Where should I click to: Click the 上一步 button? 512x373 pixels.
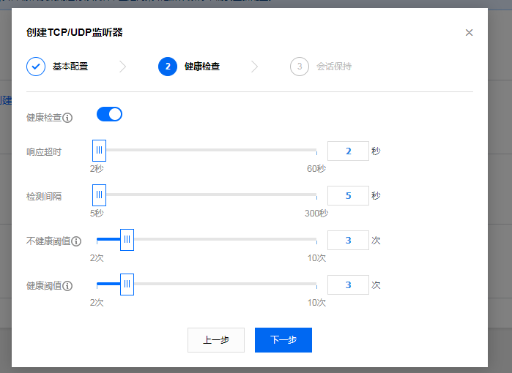tap(216, 340)
